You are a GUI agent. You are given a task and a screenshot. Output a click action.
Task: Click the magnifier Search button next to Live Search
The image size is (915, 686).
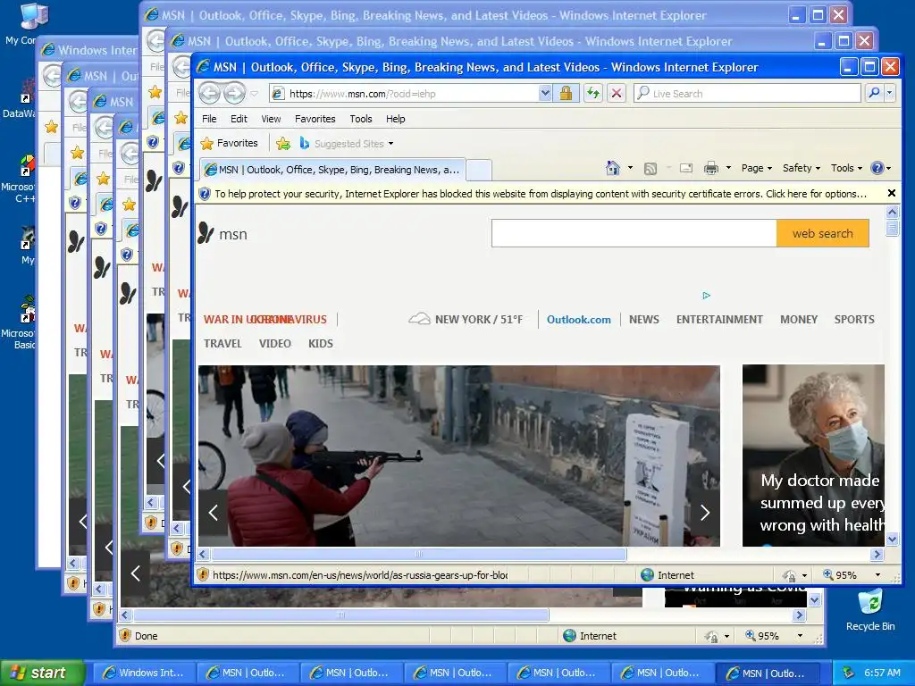(874, 93)
